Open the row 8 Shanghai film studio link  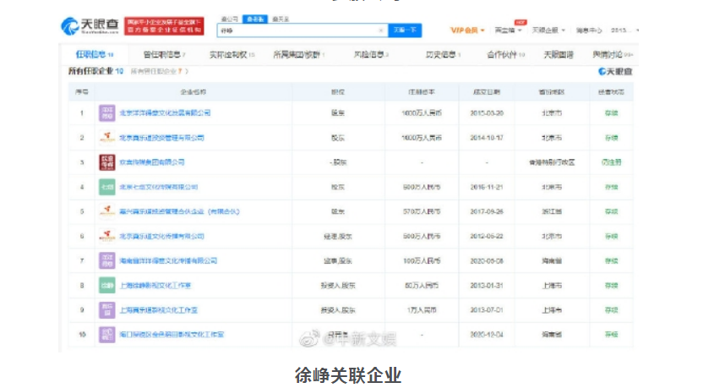pos(155,285)
